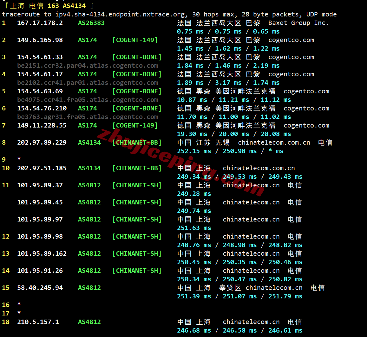Click latency 248.76 ms on hop 12

click(x=194, y=245)
